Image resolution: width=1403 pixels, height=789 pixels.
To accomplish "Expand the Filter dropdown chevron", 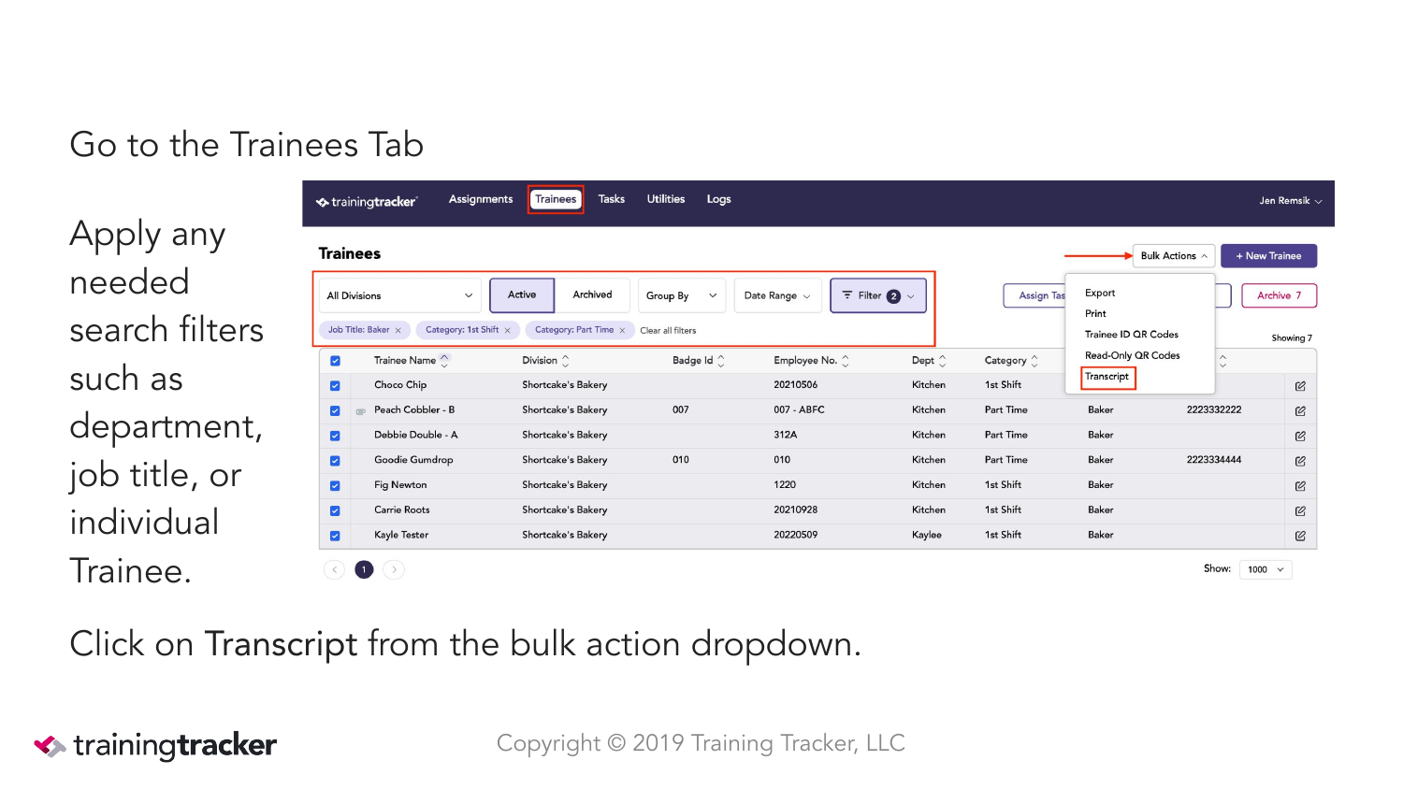I will click(911, 296).
